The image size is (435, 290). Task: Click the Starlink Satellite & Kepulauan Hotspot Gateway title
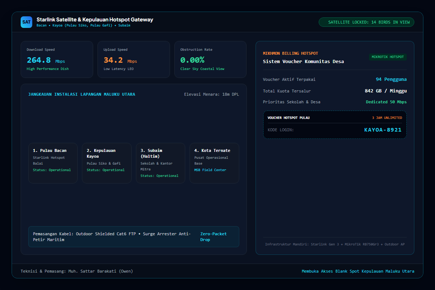pyautogui.click(x=95, y=20)
